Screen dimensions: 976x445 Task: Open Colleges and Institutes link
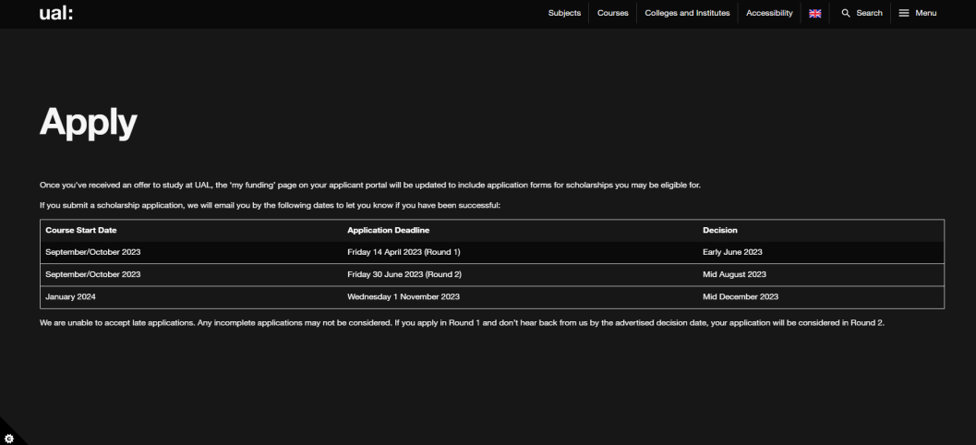click(x=687, y=13)
